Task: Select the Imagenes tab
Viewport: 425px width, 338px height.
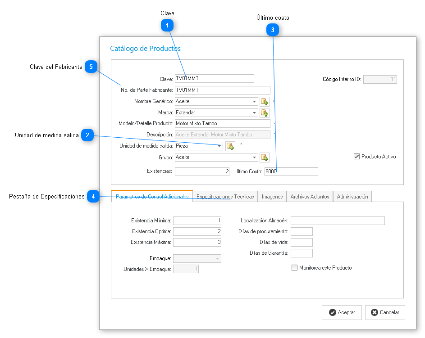Action: (x=272, y=197)
